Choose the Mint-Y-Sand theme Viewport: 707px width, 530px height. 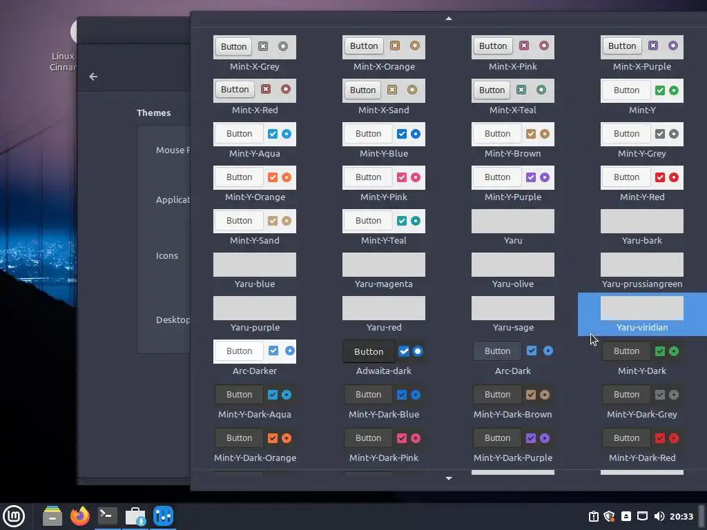255,228
